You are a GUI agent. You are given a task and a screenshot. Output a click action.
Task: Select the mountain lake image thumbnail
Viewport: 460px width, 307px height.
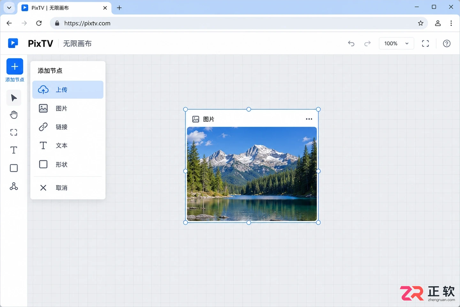pyautogui.click(x=252, y=174)
